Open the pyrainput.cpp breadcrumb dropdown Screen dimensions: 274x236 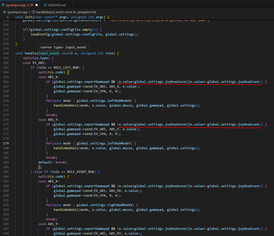18,12
